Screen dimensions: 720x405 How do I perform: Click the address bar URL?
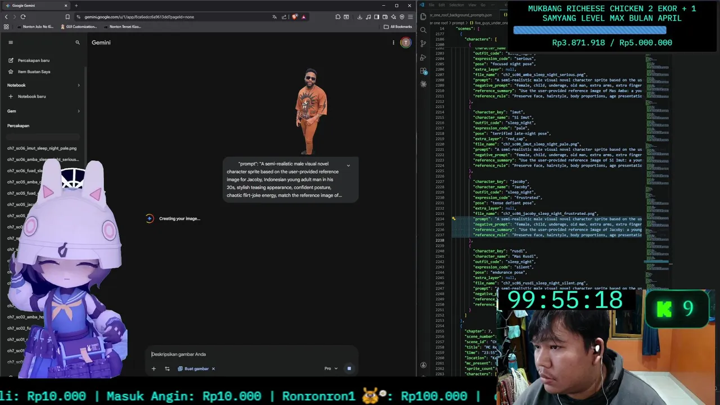click(x=139, y=17)
